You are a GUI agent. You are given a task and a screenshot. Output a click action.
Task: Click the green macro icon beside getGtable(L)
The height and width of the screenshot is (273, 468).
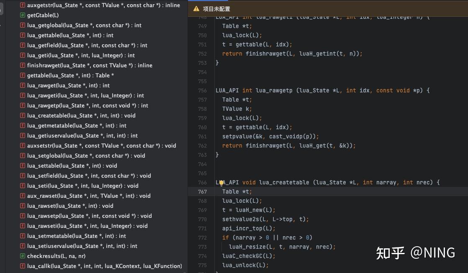[x=22, y=15]
